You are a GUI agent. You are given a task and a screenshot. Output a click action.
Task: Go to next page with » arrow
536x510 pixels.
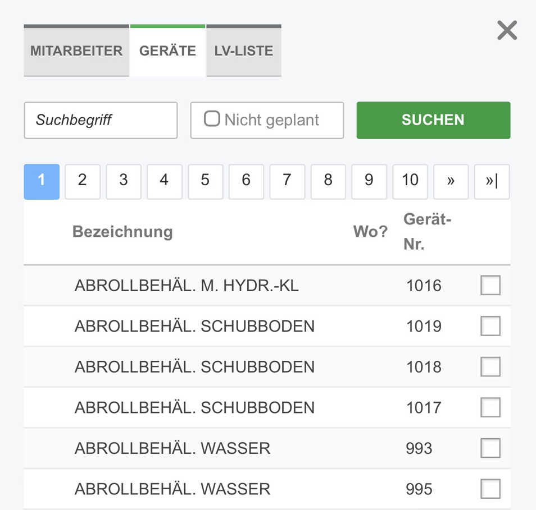[x=451, y=181]
